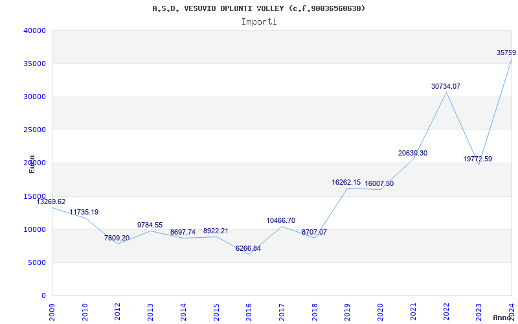Click y-axis value 40000
The width and height of the screenshot is (518, 324).
pyautogui.click(x=34, y=30)
